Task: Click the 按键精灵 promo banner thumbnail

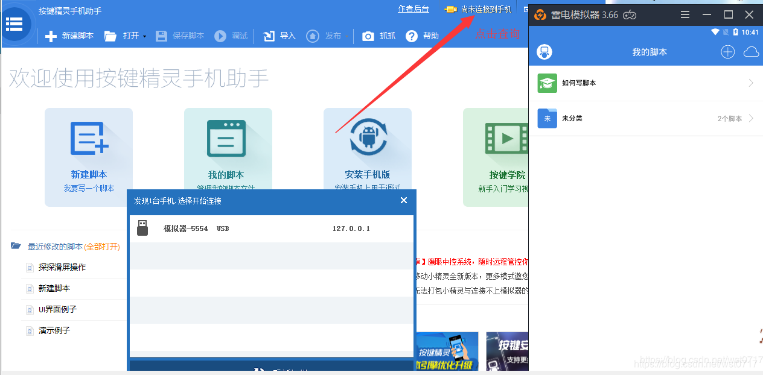Action: click(x=447, y=351)
